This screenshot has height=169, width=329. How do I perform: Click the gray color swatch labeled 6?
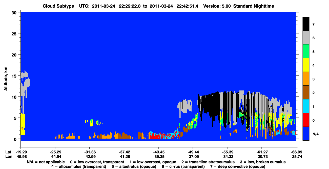point(306,38)
